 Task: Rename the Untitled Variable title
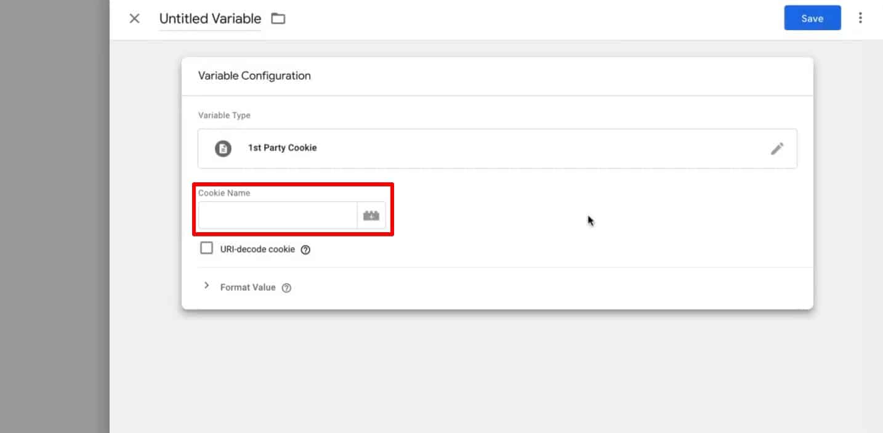tap(209, 18)
